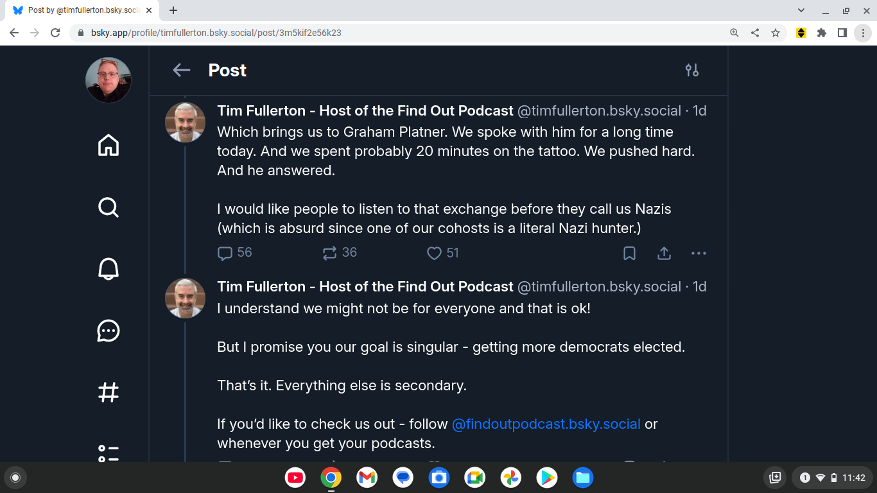Open more options on Graham Platner post
Image resolution: width=877 pixels, height=493 pixels.
pos(699,254)
